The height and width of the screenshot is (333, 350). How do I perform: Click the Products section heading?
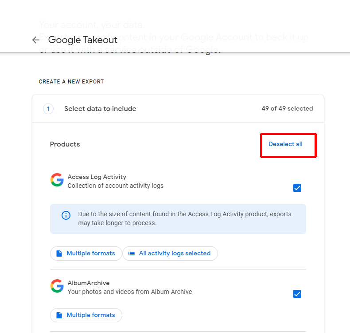tap(65, 144)
